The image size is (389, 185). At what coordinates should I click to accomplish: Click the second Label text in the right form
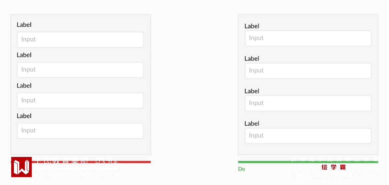pos(252,59)
